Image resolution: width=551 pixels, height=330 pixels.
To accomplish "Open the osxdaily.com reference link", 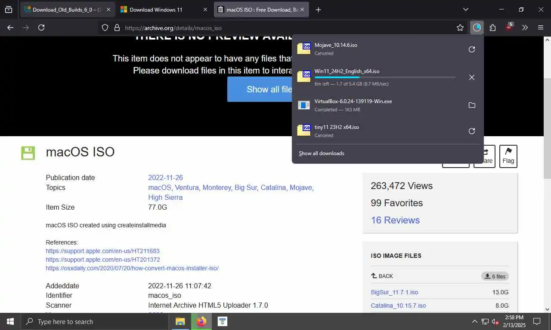I will [x=132, y=268].
